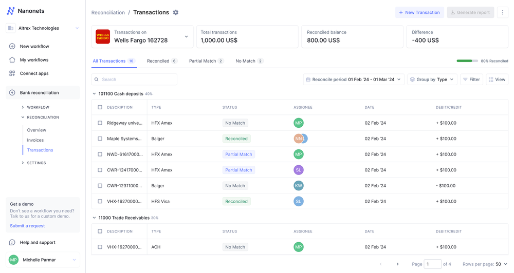The image size is (514, 273).
Task: Go to next page arrow
Action: click(397, 264)
